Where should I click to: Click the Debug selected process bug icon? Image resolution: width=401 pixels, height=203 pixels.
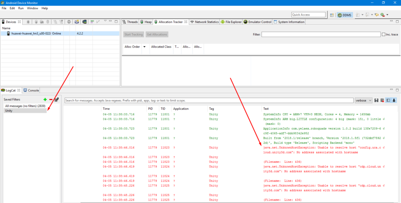(x=28, y=22)
